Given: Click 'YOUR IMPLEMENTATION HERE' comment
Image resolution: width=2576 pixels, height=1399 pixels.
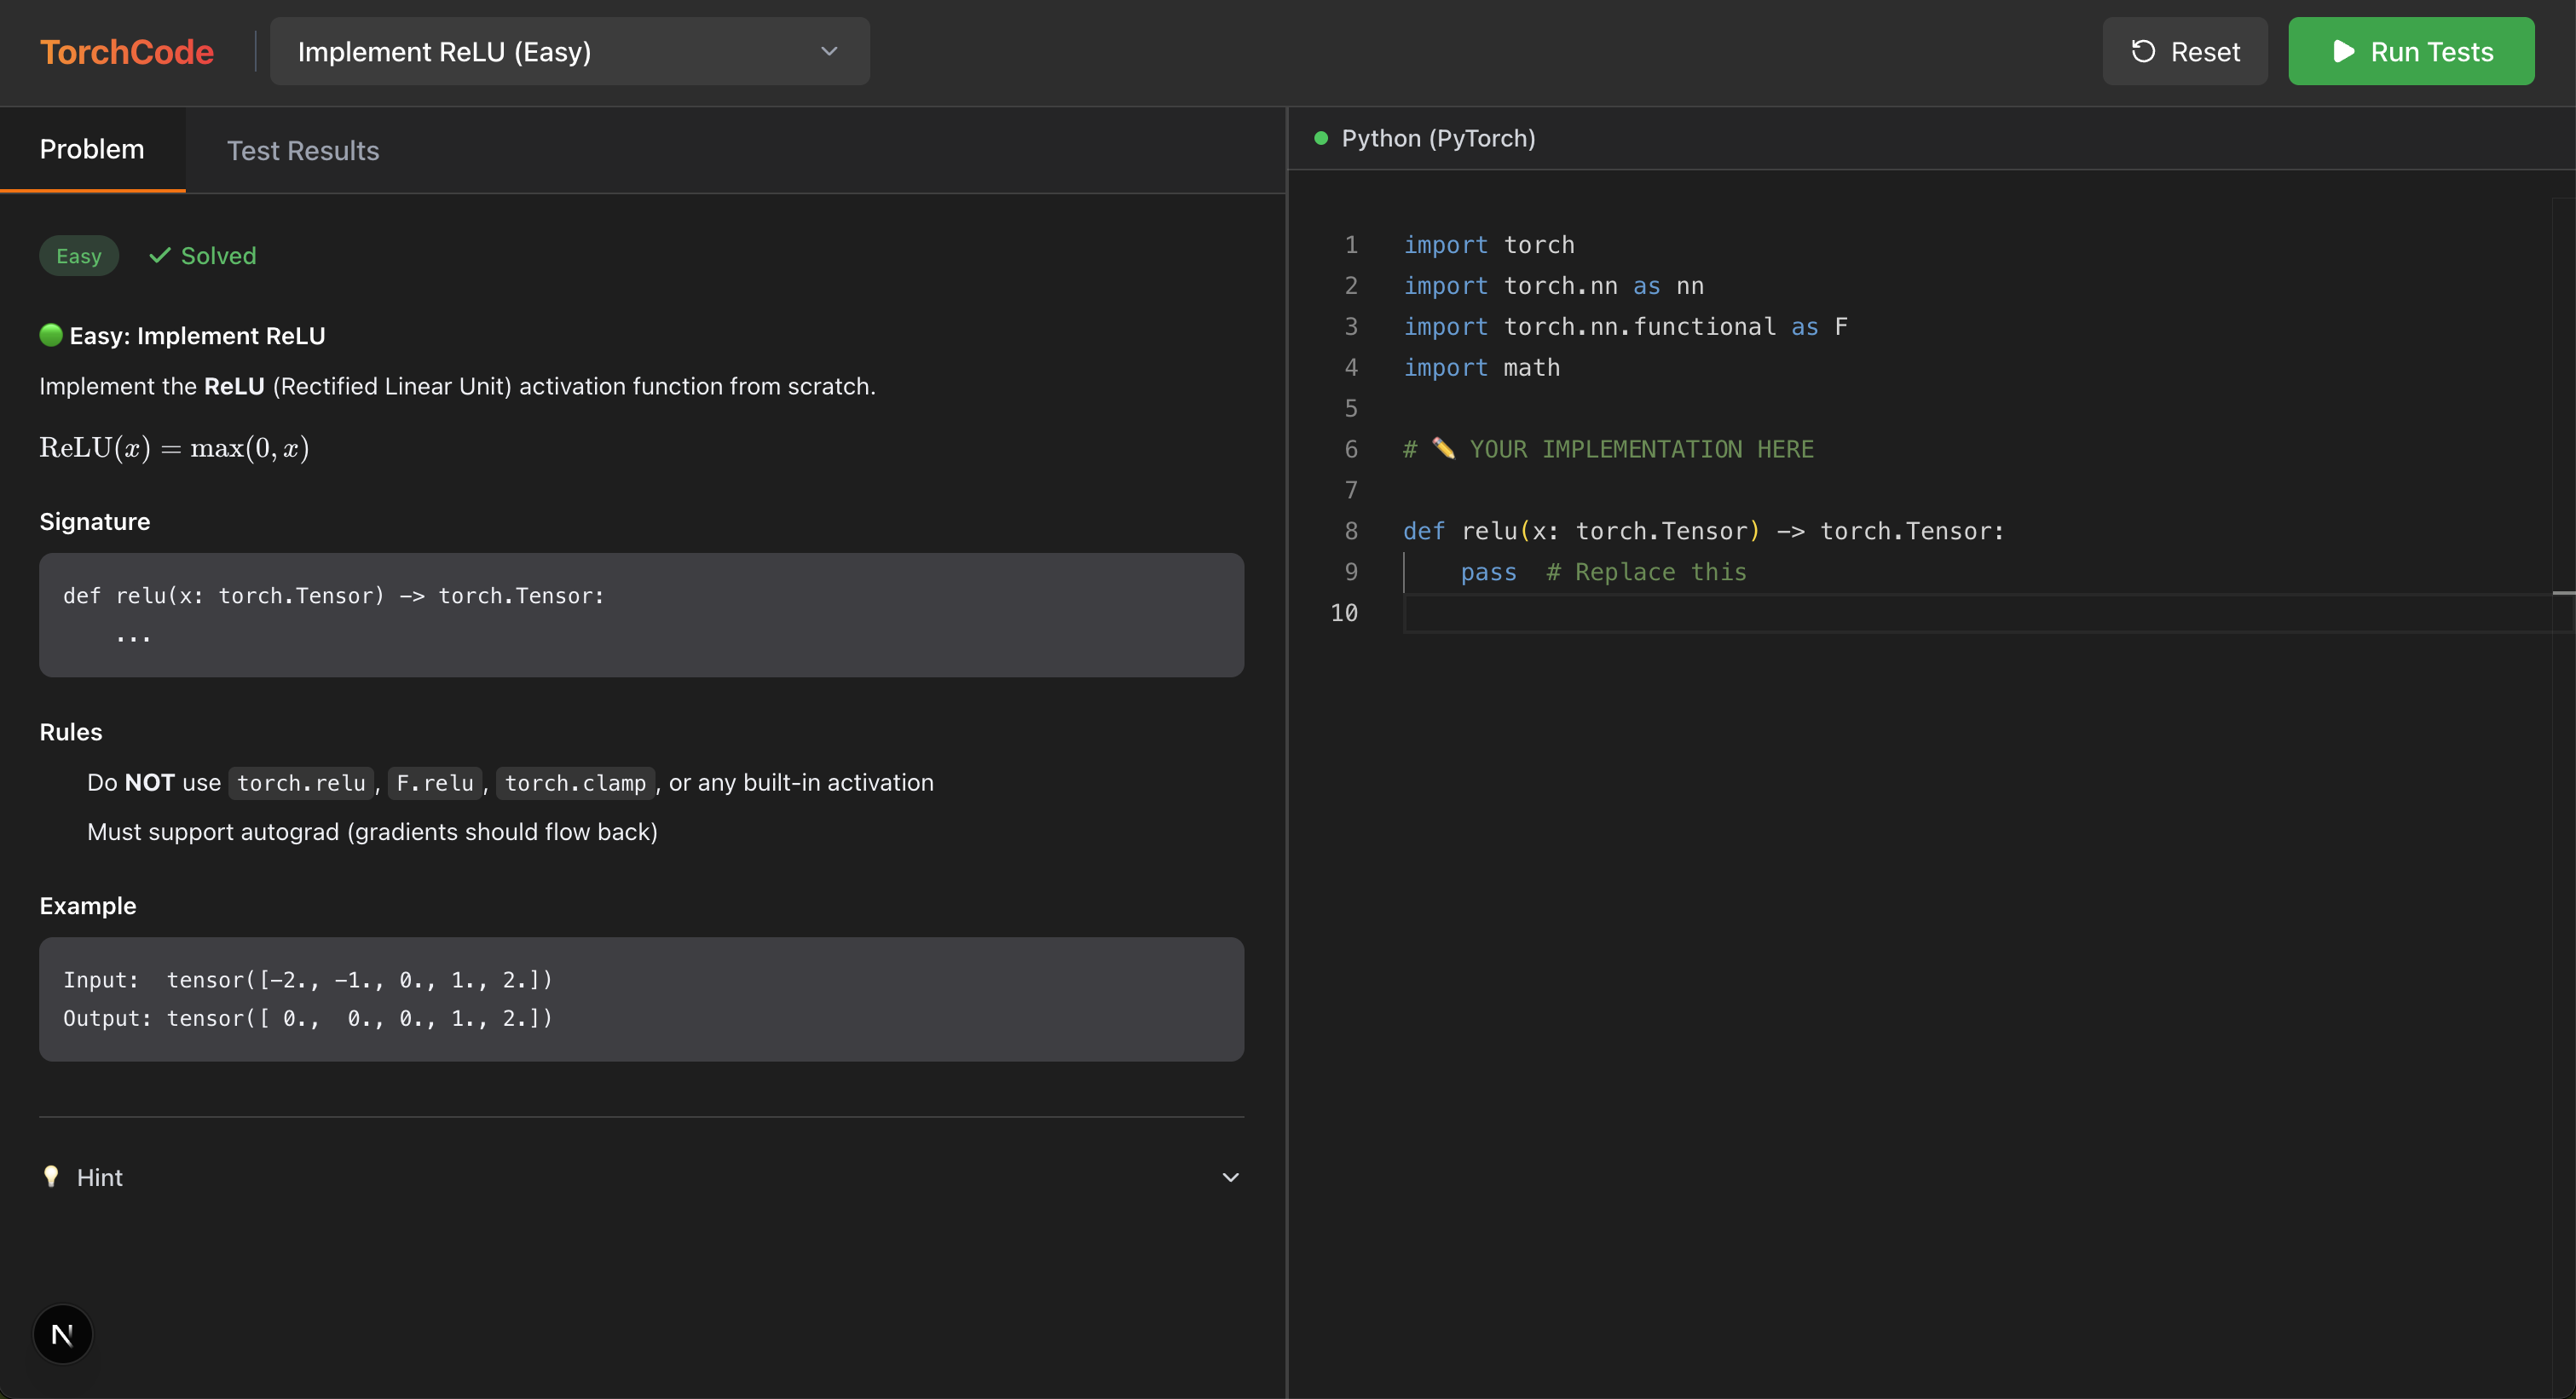Looking at the screenshot, I should [x=1641, y=450].
